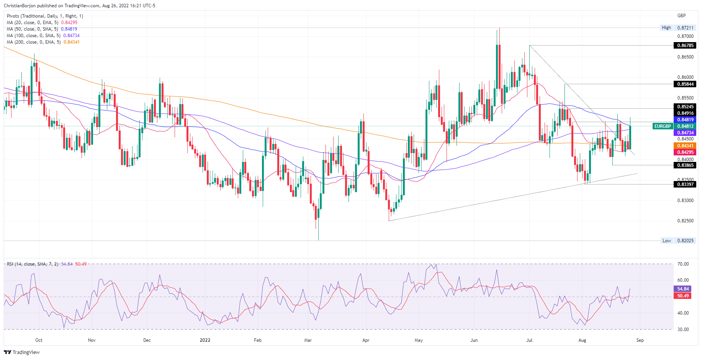The image size is (702, 359).
Task: Open the Pivots Traditional indicator legend
Action: (45, 16)
